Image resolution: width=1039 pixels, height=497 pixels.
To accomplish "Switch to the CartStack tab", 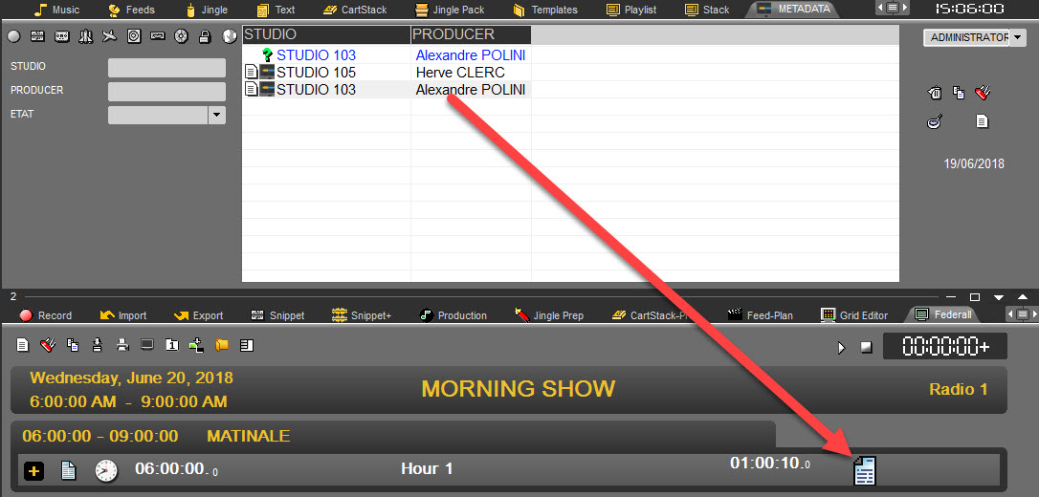I will pos(350,10).
